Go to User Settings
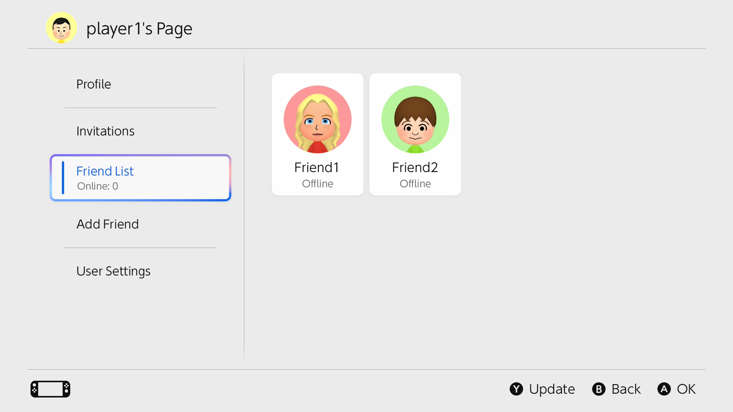This screenshot has width=733, height=412. [140, 271]
